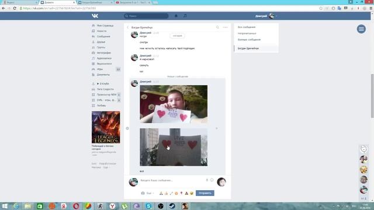
Task: Open Друзья in the left menu
Action: point(101,42)
